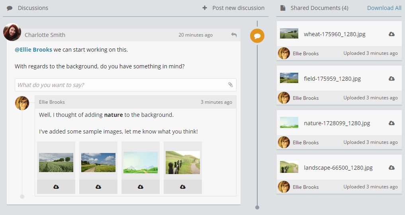Download landscape-66500_1280.jpg using its cloud icon
The width and height of the screenshot is (405, 215).
391,168
